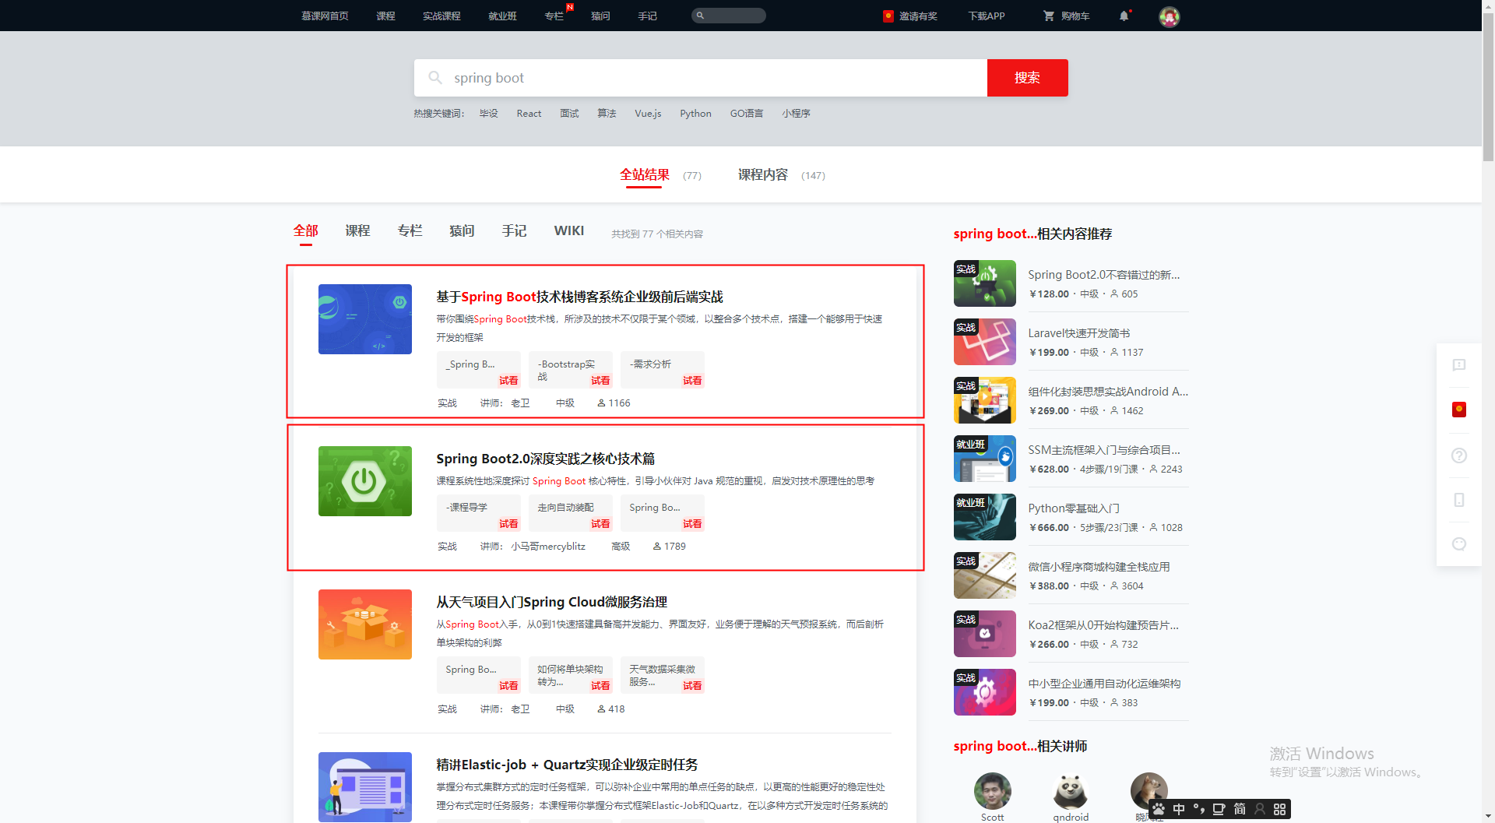Click hot keyword 毕设
1495x823 pixels.
click(x=488, y=114)
